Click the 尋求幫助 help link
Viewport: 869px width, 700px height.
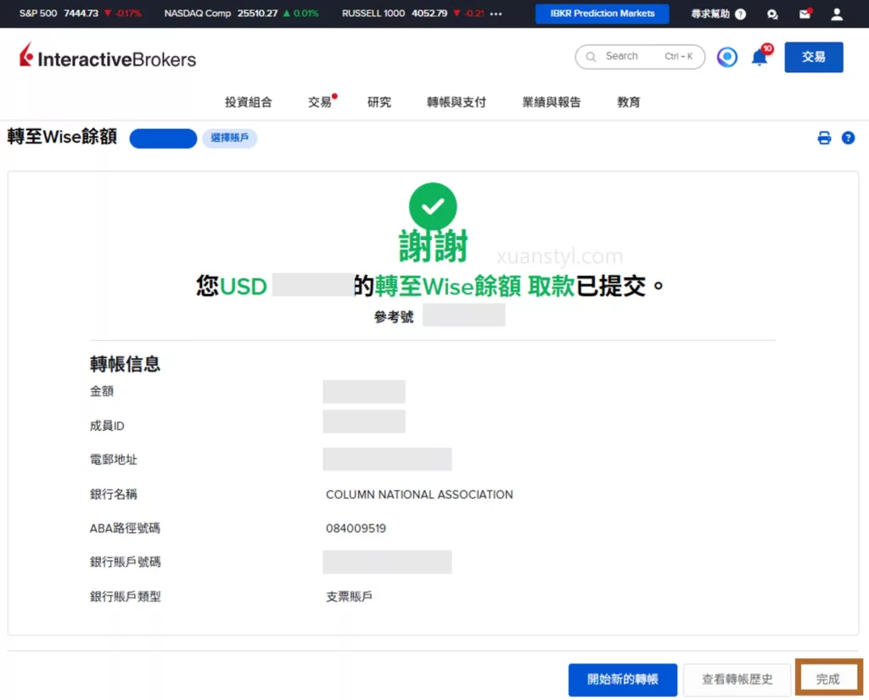(x=718, y=14)
